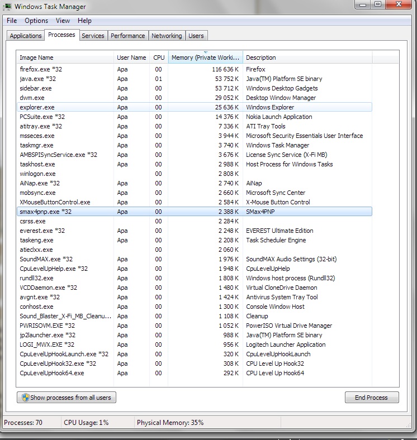Select the PCSuite.exe *32 process
Viewport: 417px width, 440px height.
(x=195, y=117)
